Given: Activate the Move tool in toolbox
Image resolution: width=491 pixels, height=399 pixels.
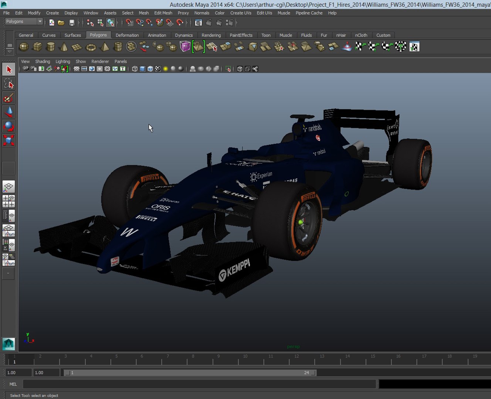Looking at the screenshot, I should (9, 112).
